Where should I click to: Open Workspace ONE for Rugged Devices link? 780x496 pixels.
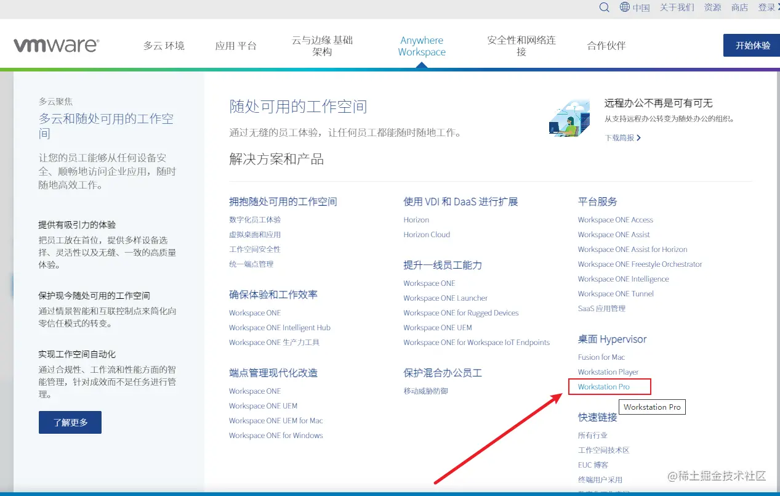coord(461,313)
